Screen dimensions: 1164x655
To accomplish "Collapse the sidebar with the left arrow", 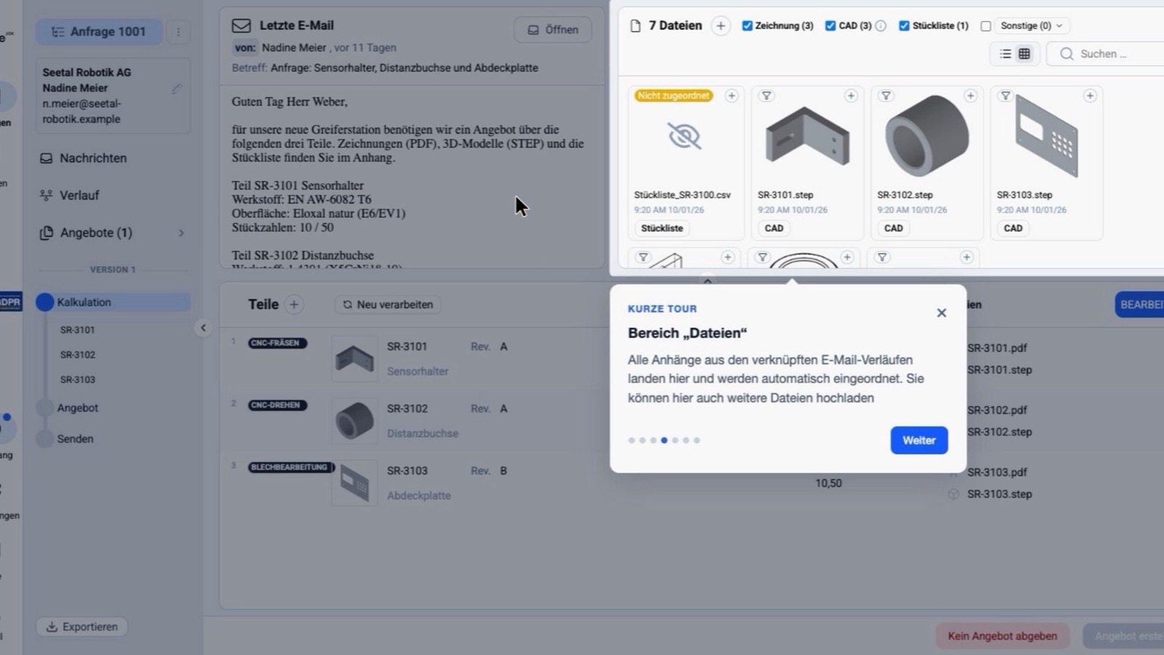I will tap(203, 327).
